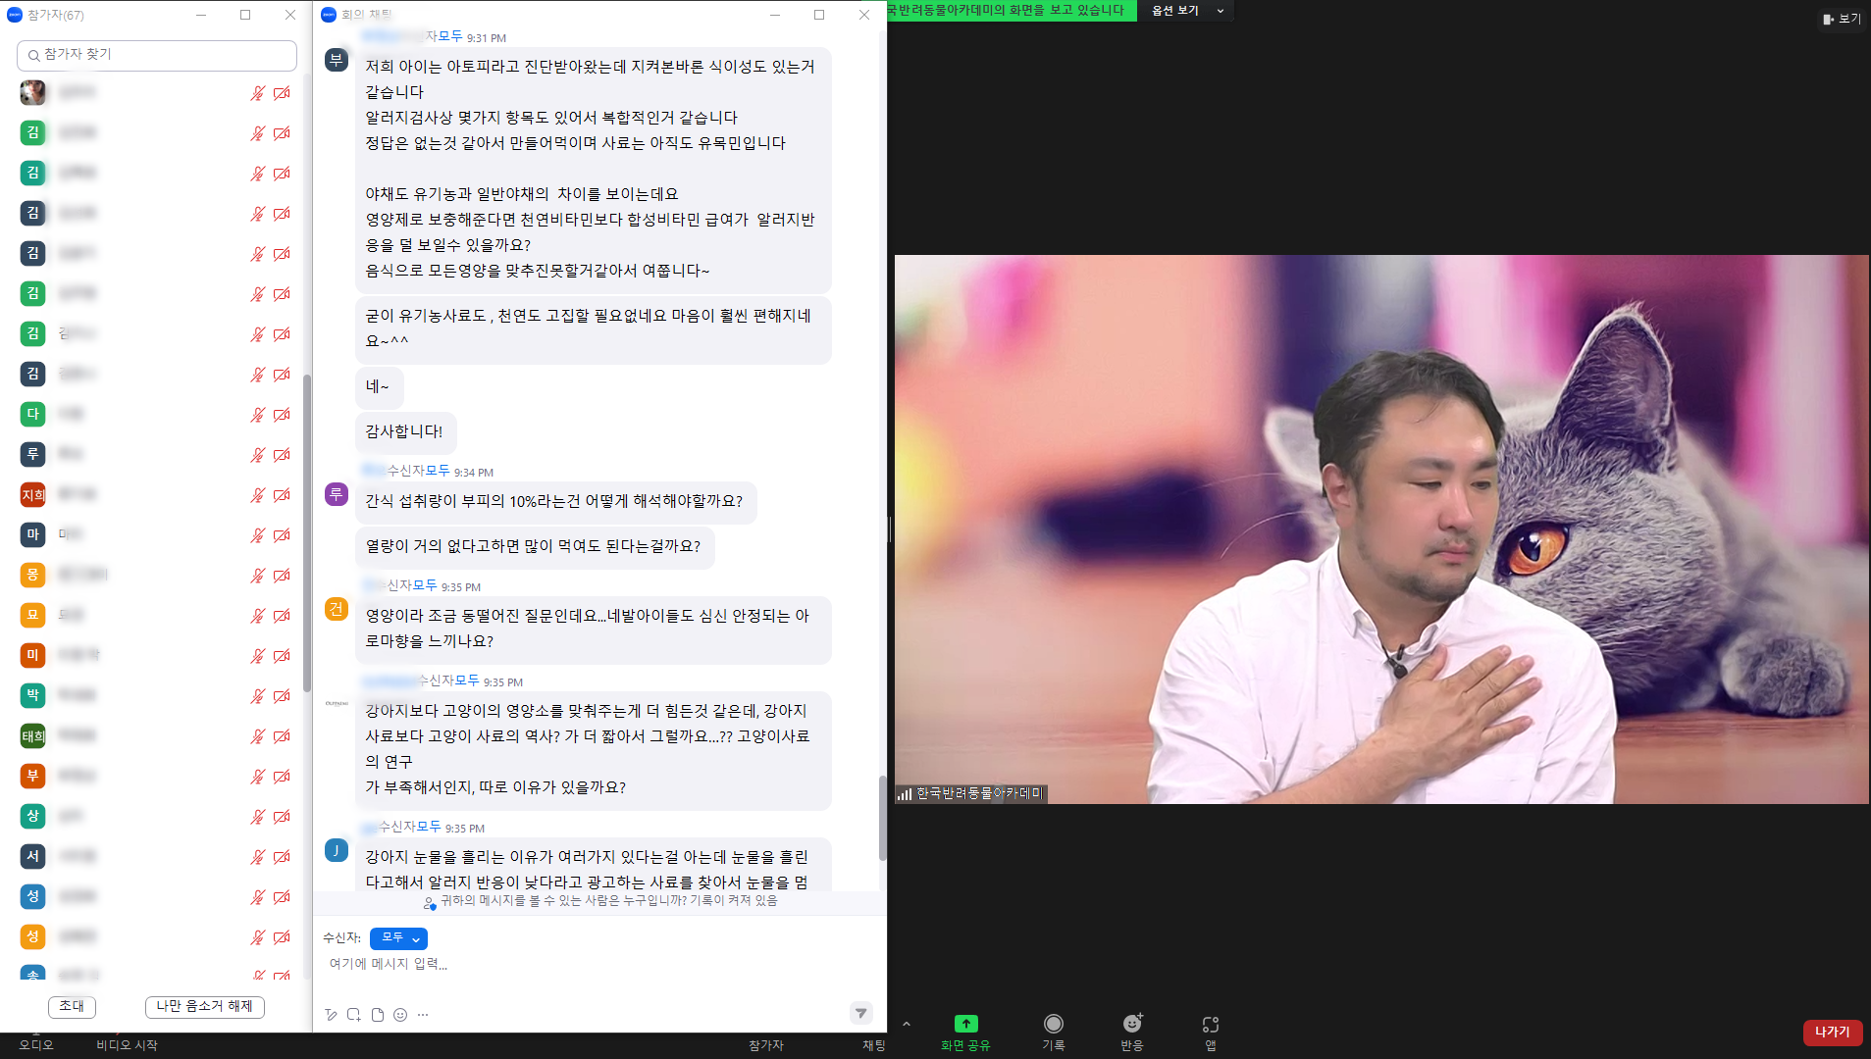The height and width of the screenshot is (1059, 1871).
Task: Toggle muted mic icon in 모 row
Action: [257, 616]
